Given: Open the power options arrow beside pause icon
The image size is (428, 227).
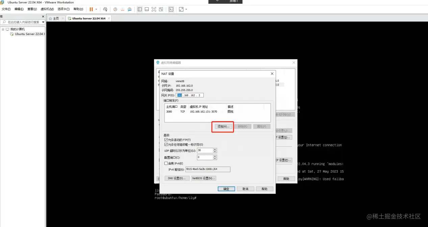Looking at the screenshot, I should point(96,9).
